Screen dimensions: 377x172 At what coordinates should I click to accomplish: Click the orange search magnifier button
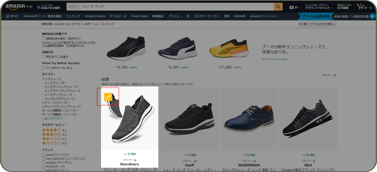(x=278, y=7)
